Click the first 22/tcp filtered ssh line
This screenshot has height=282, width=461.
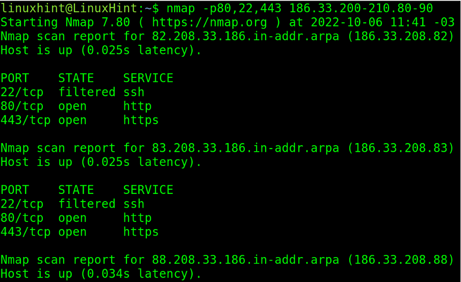(x=72, y=93)
